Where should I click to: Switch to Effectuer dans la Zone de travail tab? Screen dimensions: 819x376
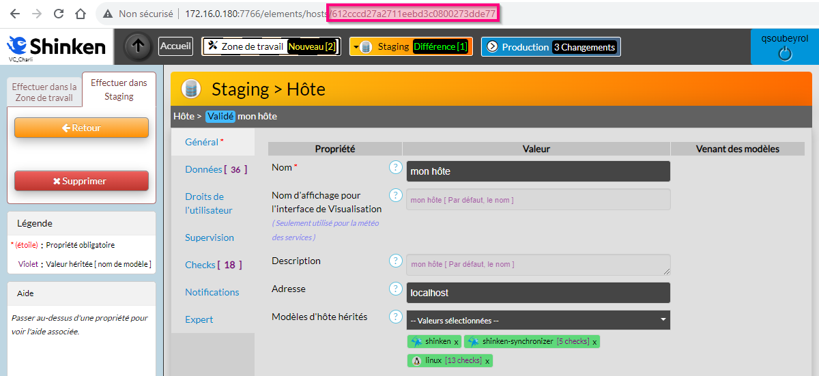[x=44, y=93]
